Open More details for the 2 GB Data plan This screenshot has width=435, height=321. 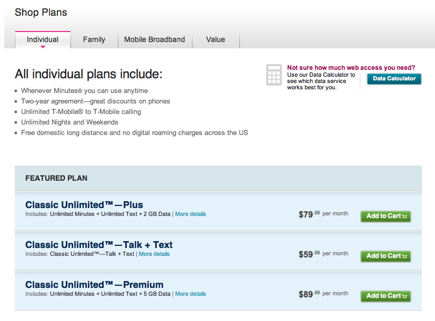[190, 214]
